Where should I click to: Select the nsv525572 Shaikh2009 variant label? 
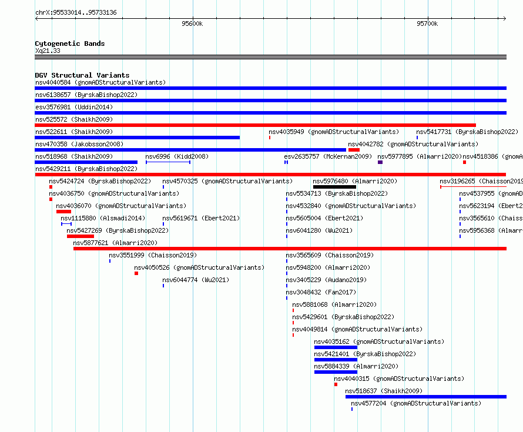[74, 119]
